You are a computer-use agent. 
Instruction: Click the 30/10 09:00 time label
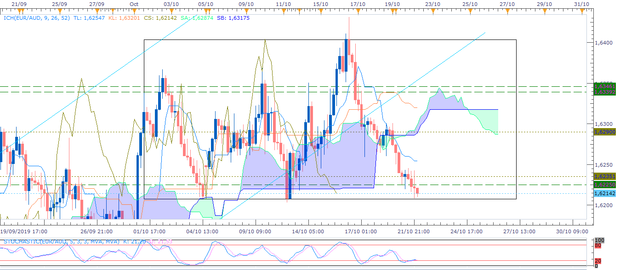point(571,231)
